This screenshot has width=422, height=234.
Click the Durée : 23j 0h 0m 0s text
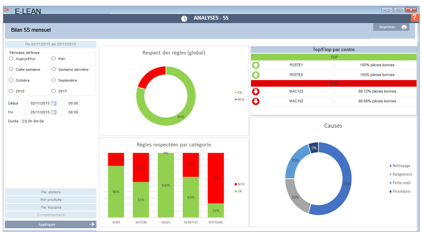point(26,121)
